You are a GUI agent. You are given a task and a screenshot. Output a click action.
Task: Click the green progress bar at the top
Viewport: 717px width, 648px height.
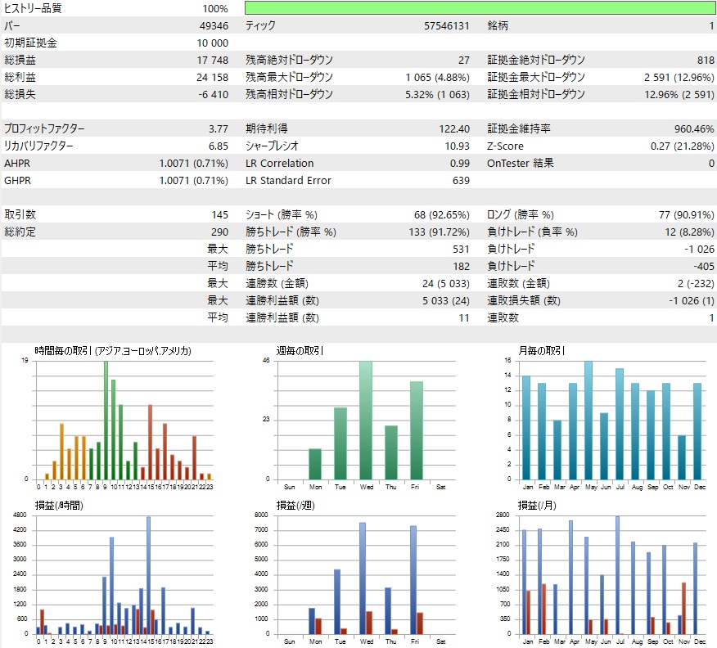pyautogui.click(x=479, y=8)
